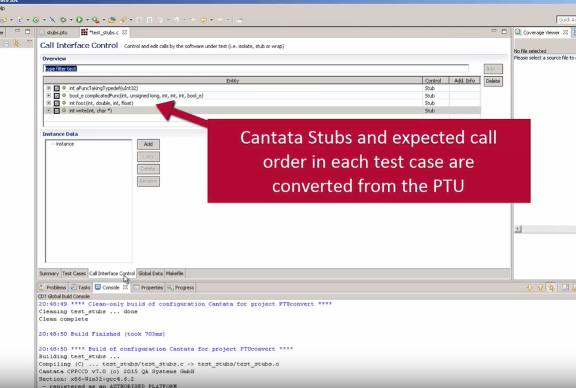Click the collapse-all icon in left panel
Image resolution: width=576 pixels, height=388 pixels.
point(6,43)
